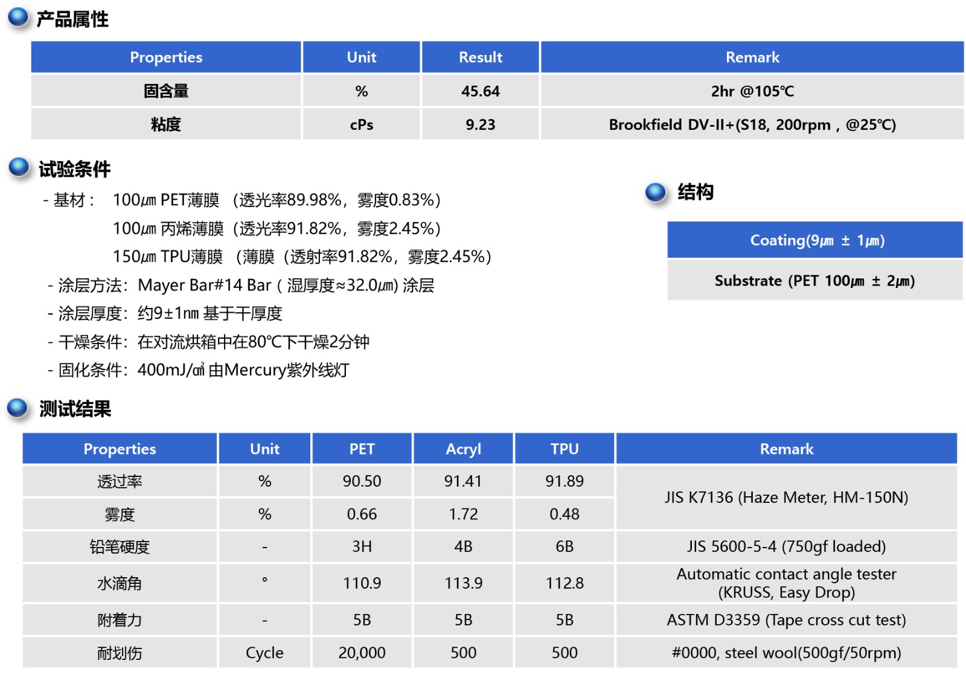Select the TPU column header

pos(564,449)
